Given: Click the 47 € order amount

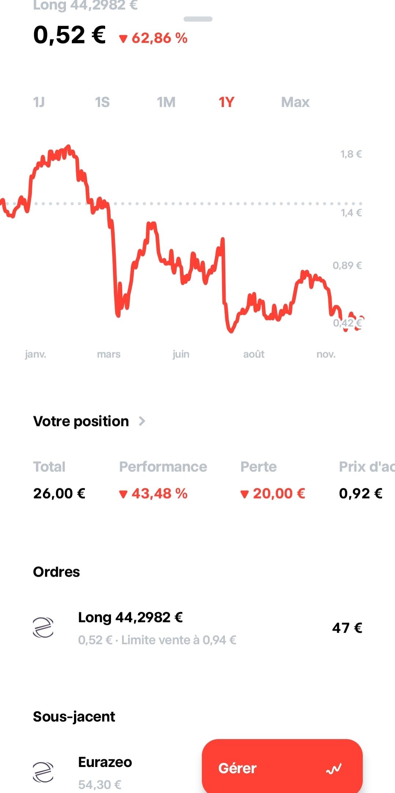Looking at the screenshot, I should point(347,628).
